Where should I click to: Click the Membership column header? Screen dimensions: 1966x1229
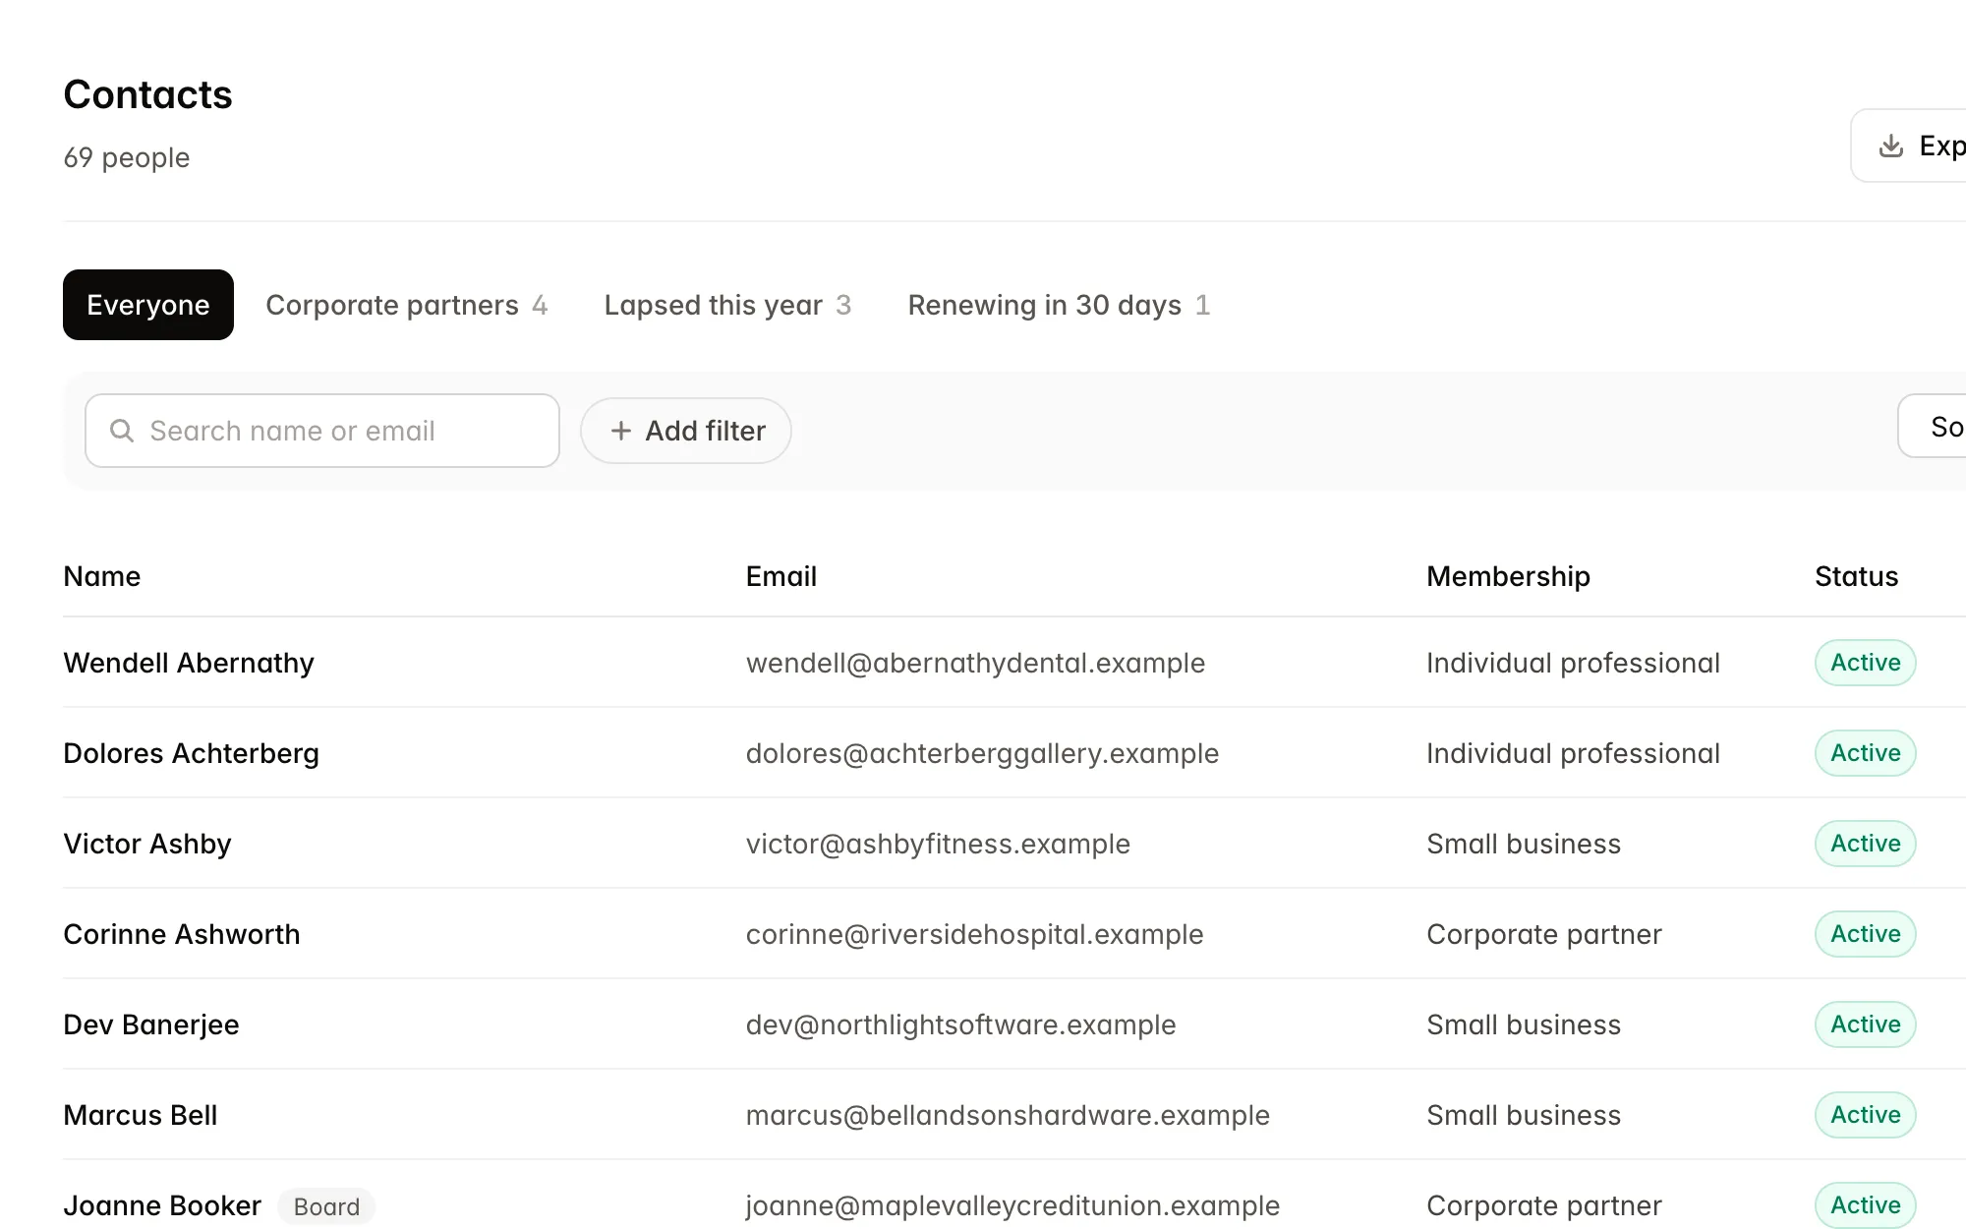(1508, 576)
